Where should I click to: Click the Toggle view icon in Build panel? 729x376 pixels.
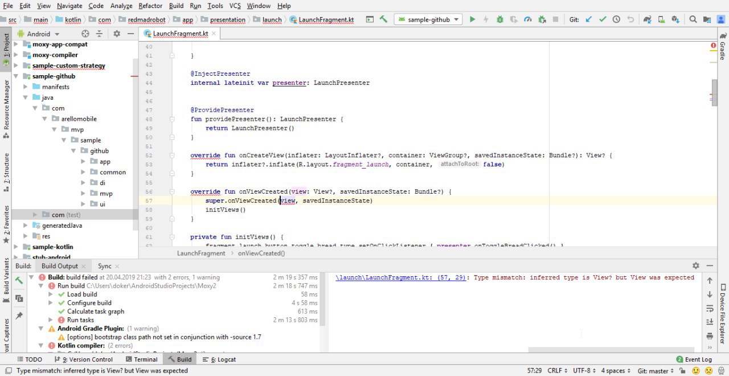point(19,299)
